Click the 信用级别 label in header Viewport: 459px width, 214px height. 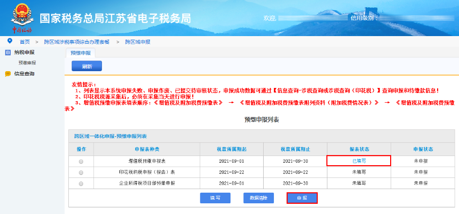click(x=364, y=18)
